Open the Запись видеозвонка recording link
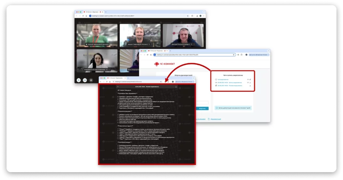This screenshot has width=343, height=180. (229, 83)
